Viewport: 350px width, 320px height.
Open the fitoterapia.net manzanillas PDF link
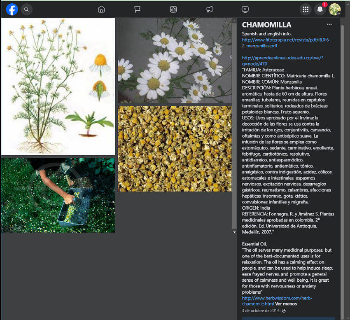pos(286,43)
